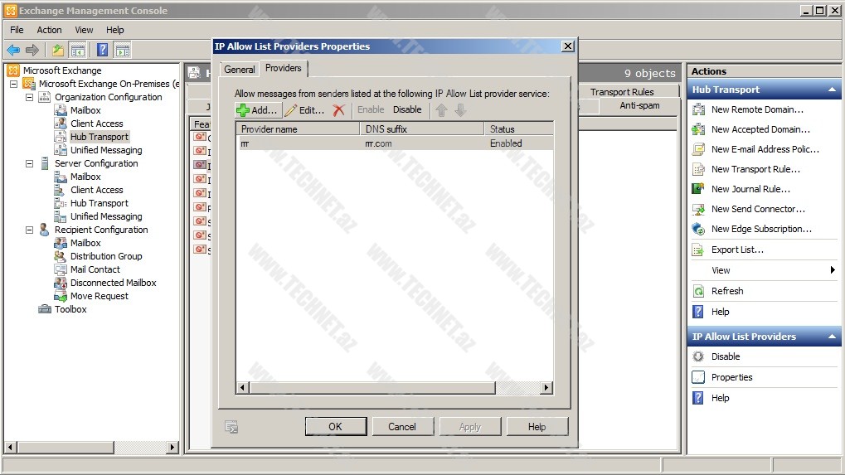Expand the View submenu arrow
The width and height of the screenshot is (845, 475).
tap(833, 270)
